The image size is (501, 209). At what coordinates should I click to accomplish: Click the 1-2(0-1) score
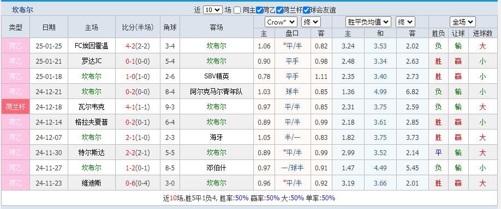tap(138, 168)
